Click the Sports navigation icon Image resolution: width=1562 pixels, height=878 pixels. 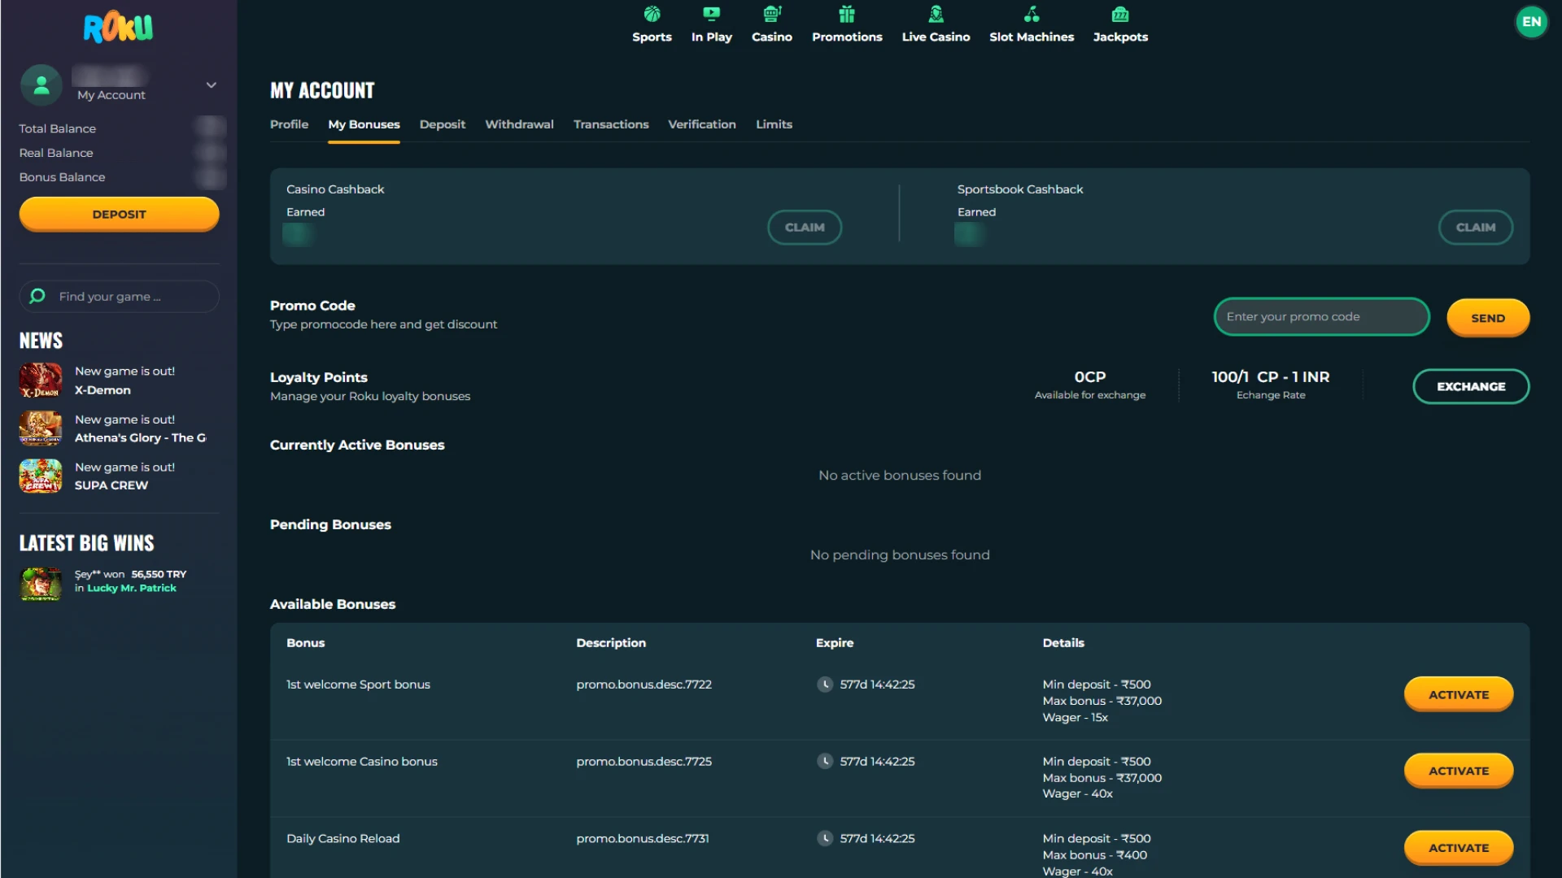point(651,14)
